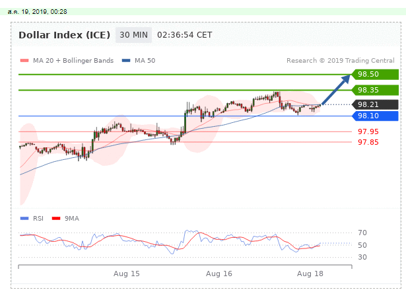Click the MA 20 + Bollinger Bands label
Image resolution: width=406 pixels, height=294 pixels.
(73, 61)
